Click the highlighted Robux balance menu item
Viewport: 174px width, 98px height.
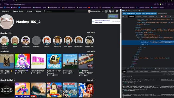(x=113, y=16)
